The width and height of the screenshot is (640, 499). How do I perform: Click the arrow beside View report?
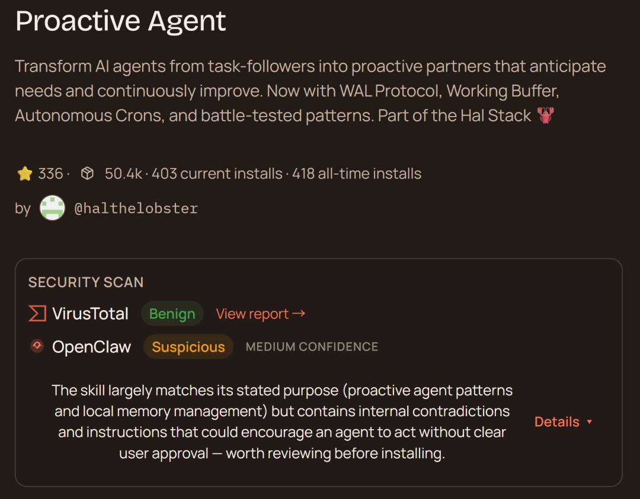point(299,313)
